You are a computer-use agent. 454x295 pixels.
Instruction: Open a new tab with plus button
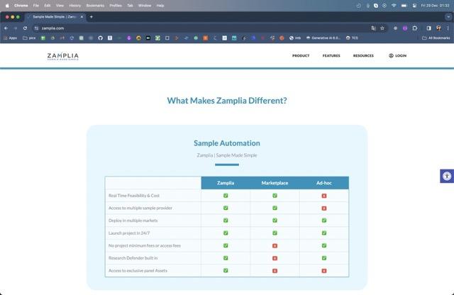[92, 17]
